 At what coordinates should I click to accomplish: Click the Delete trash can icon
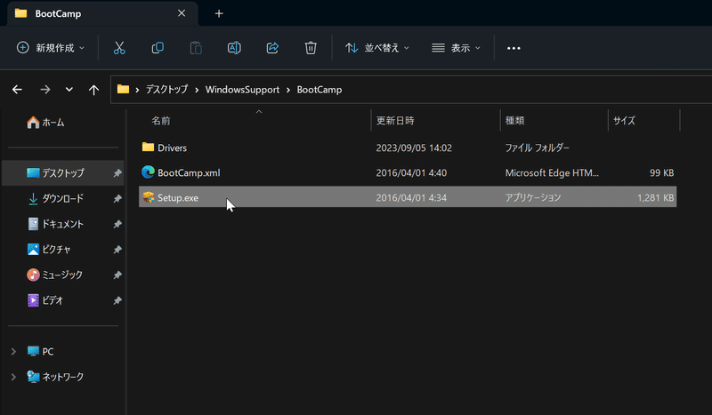pyautogui.click(x=311, y=48)
